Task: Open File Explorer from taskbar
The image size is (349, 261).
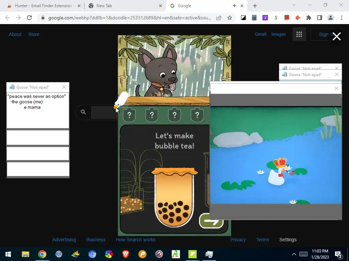Action: pos(25,254)
